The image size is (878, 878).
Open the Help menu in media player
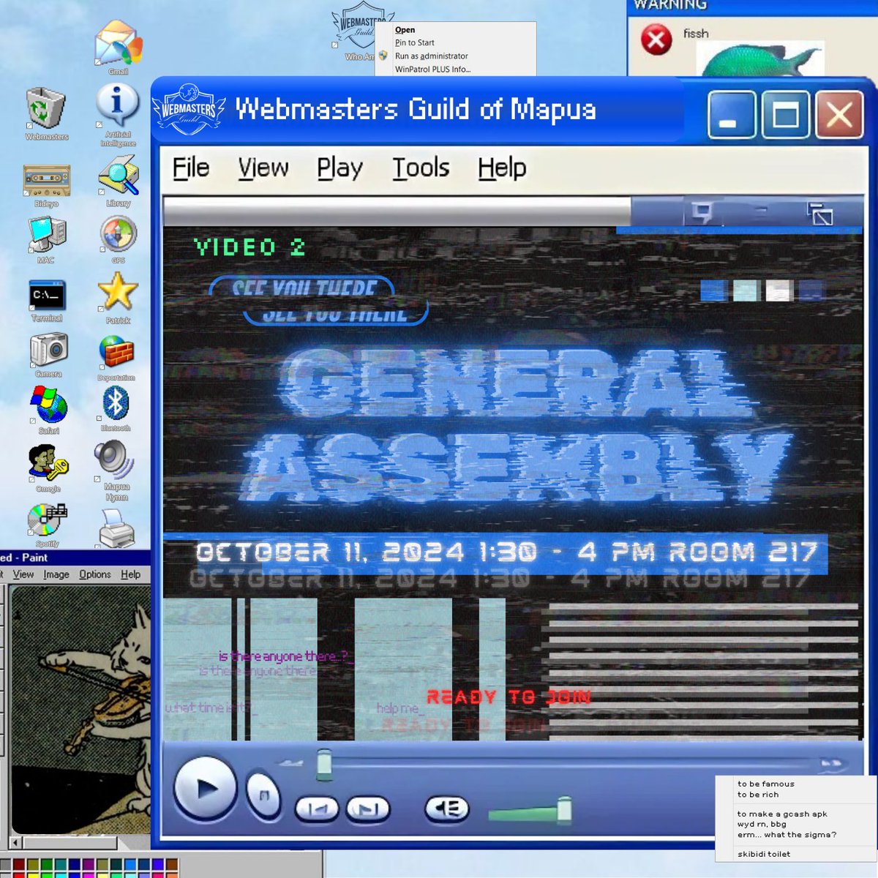point(502,168)
